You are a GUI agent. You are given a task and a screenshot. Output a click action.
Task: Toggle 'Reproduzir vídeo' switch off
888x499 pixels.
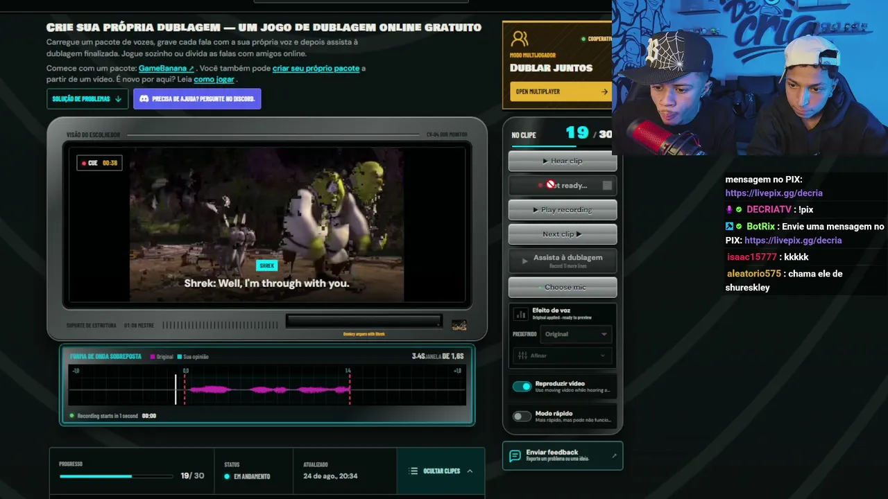pyautogui.click(x=522, y=386)
